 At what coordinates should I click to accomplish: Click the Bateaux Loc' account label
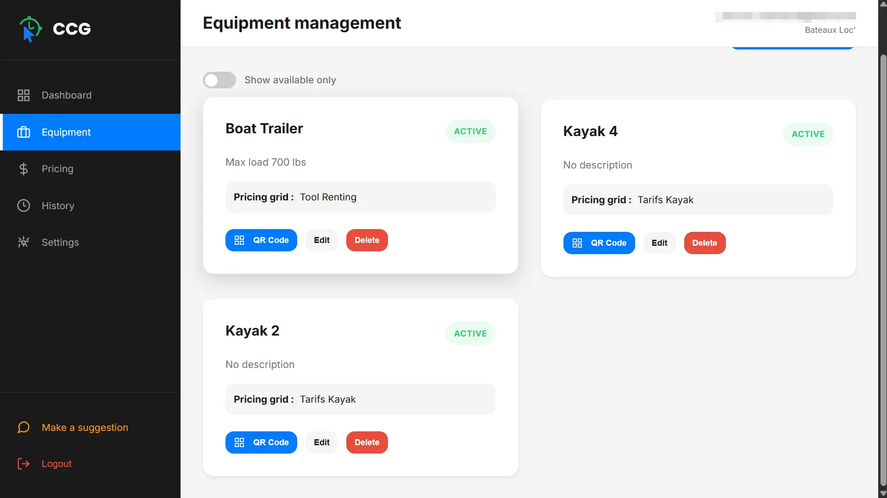pos(830,30)
